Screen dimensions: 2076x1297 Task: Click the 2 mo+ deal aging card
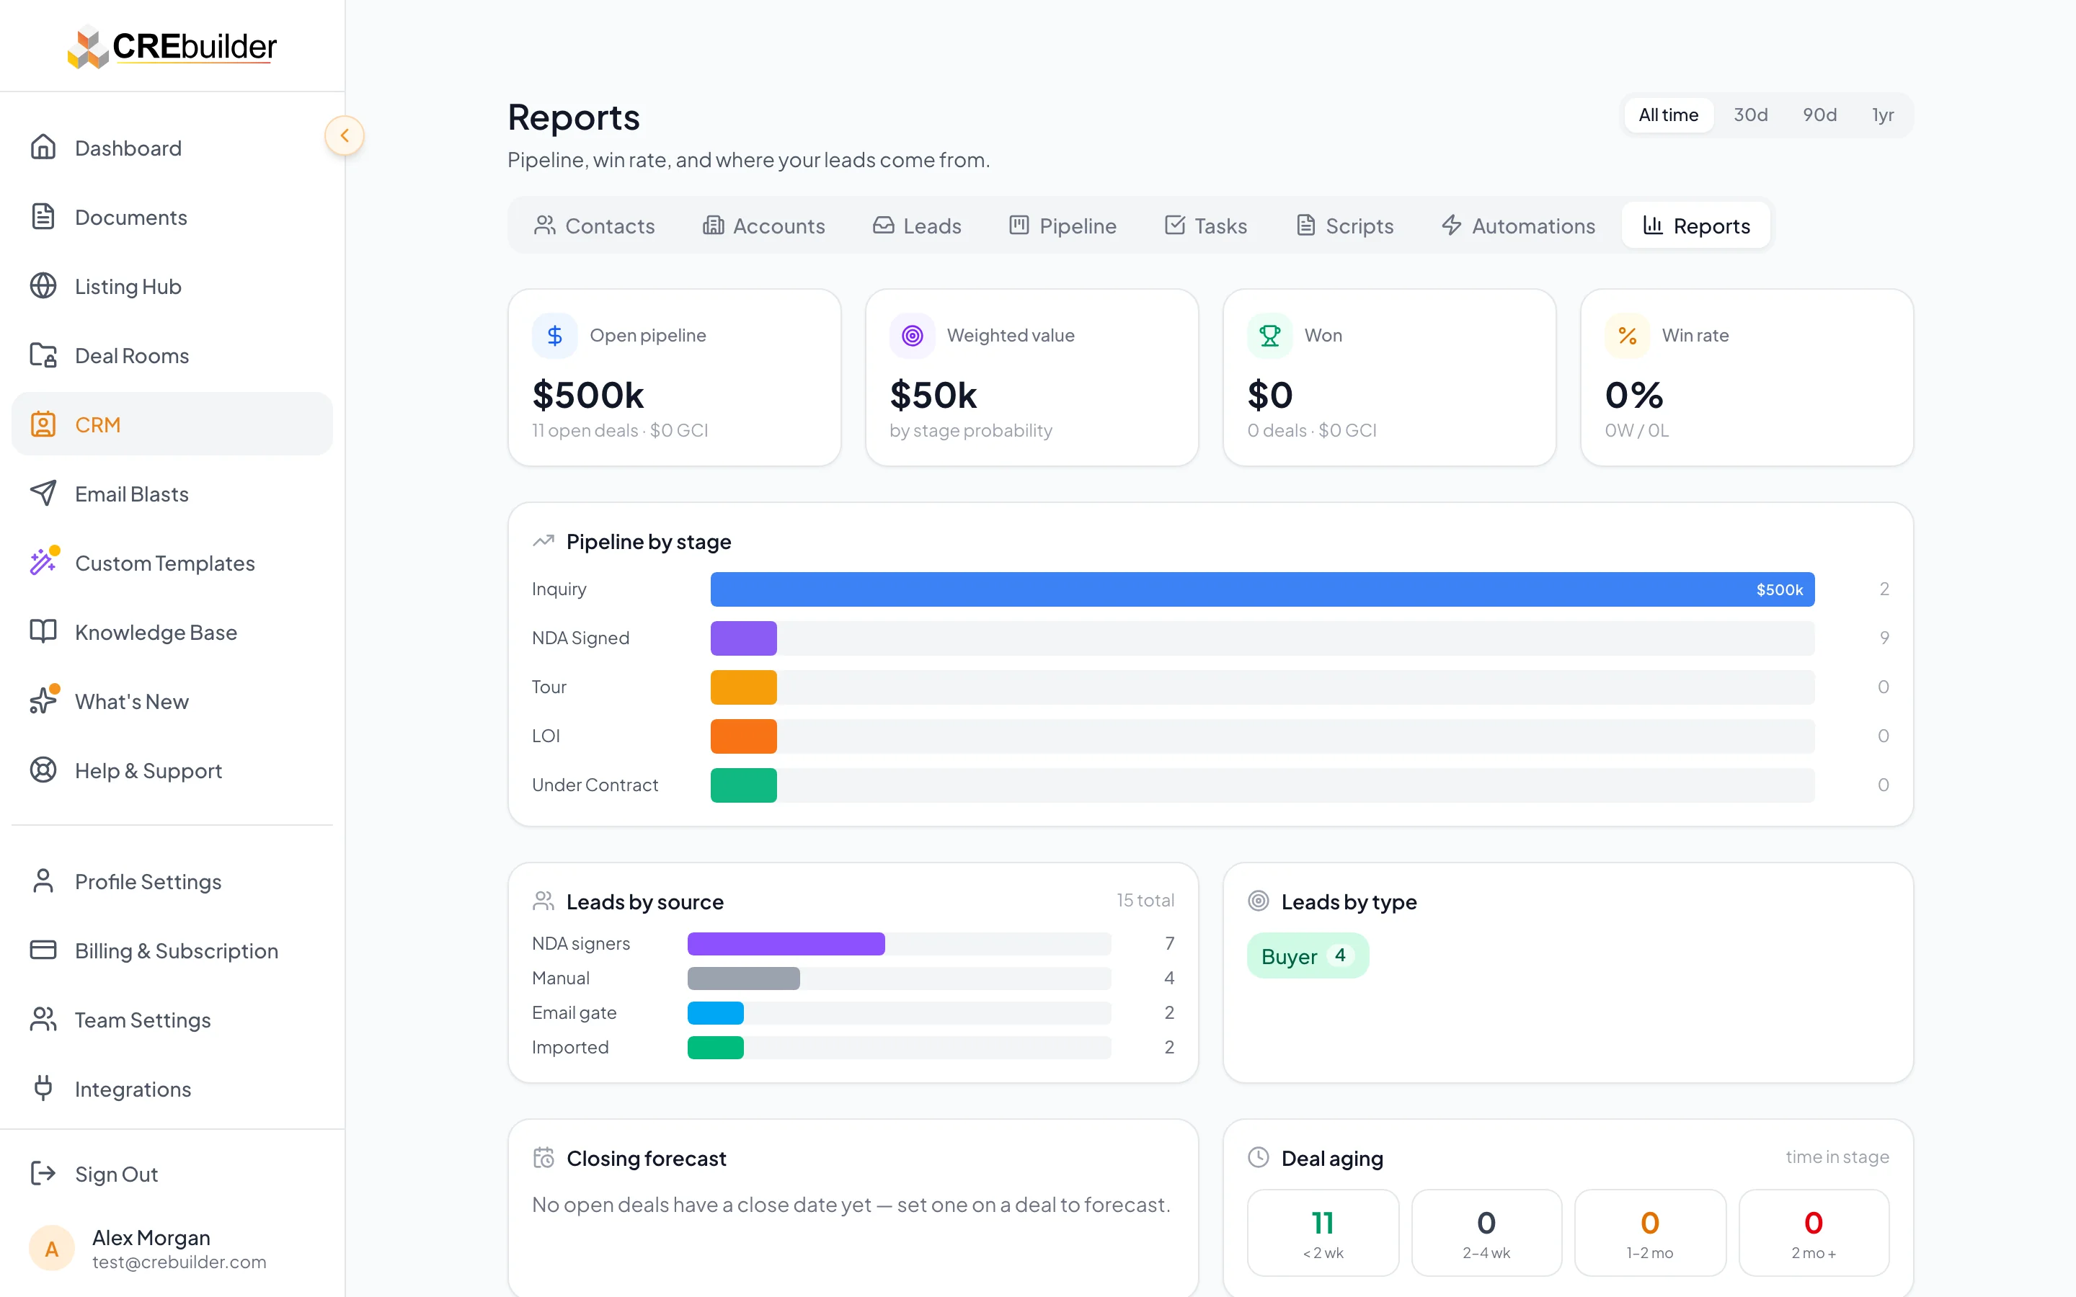point(1814,1232)
